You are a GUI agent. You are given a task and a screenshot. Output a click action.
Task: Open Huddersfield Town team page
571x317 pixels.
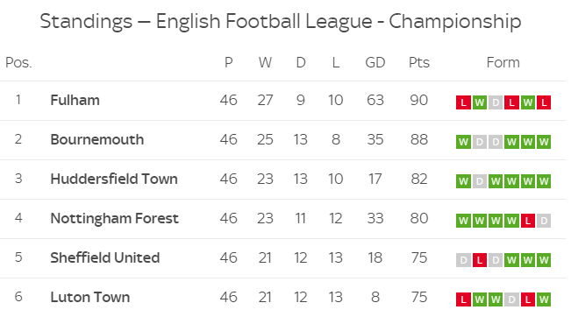114,179
